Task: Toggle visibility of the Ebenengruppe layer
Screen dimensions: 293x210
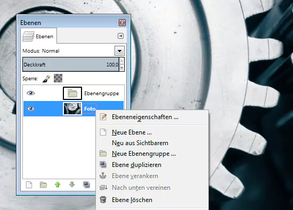Action: click(x=31, y=93)
